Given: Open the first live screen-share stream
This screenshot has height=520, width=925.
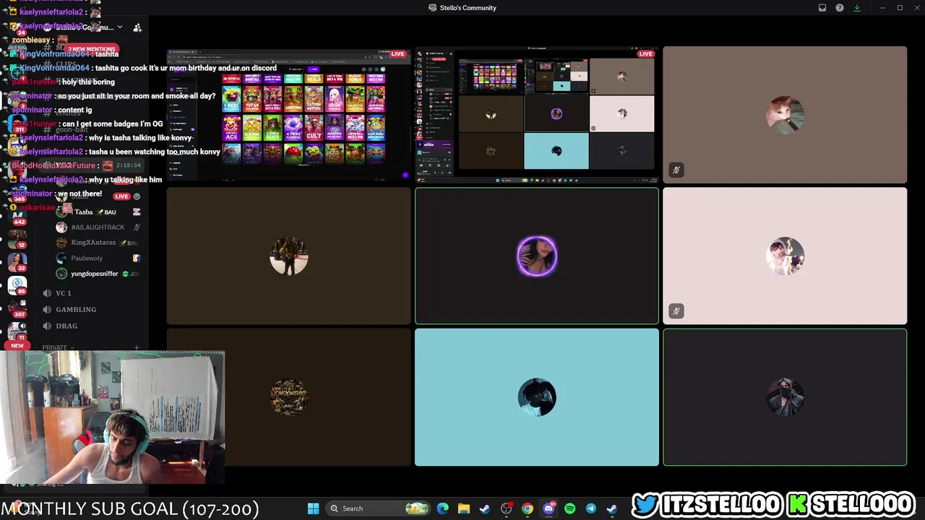Looking at the screenshot, I should pyautogui.click(x=288, y=113).
